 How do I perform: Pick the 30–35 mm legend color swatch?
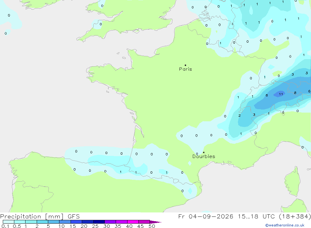tap(110, 222)
